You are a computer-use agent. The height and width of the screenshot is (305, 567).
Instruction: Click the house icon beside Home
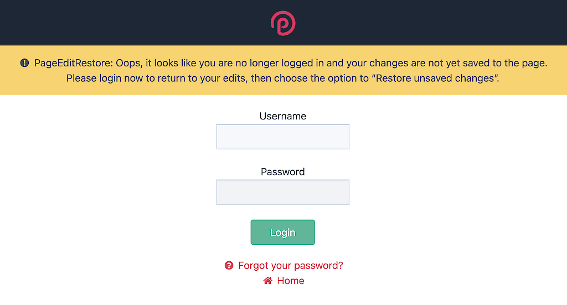click(267, 281)
